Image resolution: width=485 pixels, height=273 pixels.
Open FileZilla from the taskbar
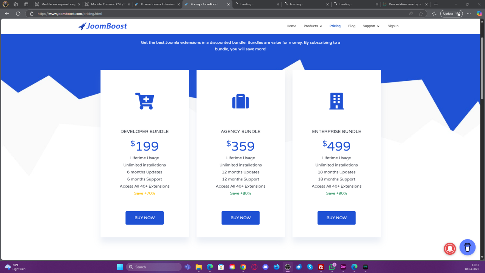tap(321, 267)
